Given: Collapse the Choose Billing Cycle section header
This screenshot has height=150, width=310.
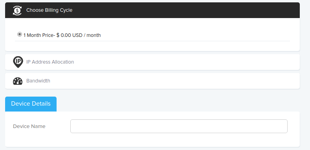Looking at the screenshot, I should tap(152, 10).
